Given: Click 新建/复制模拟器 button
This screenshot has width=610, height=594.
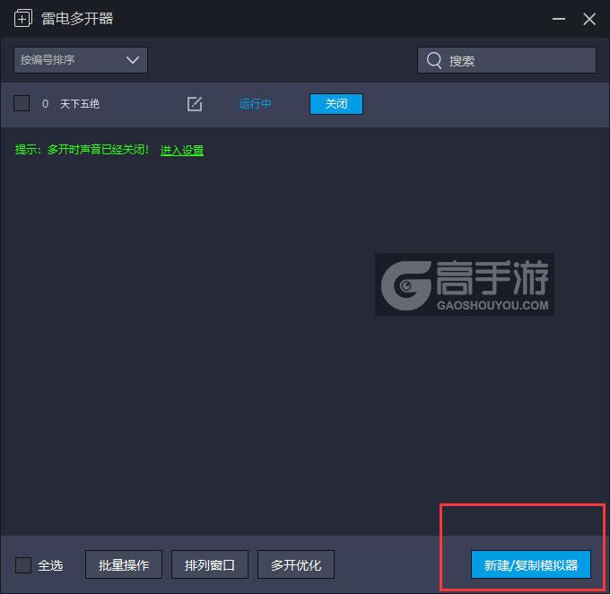Looking at the screenshot, I should pos(531,564).
